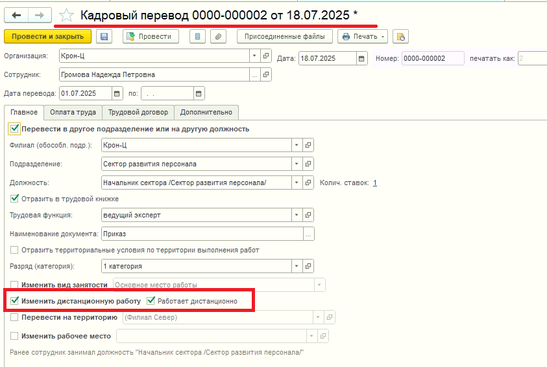Expand the Должность dropdown arrow
Viewport: 547px width, 367px height.
coord(297,183)
